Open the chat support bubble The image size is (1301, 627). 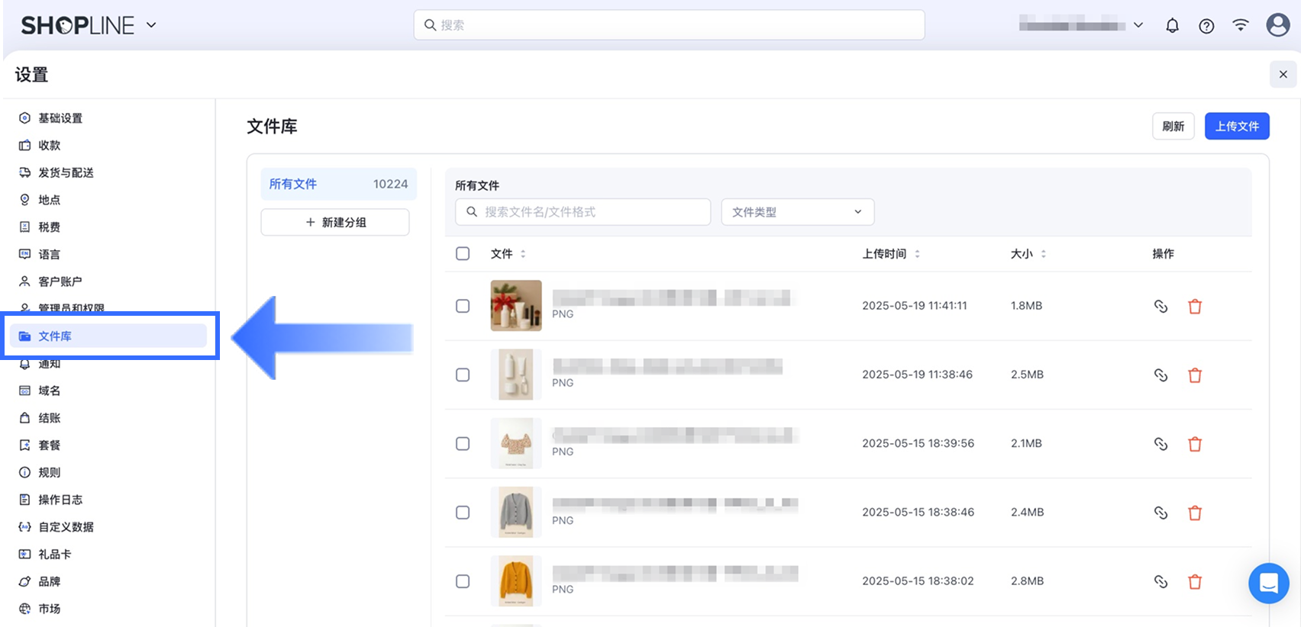(x=1268, y=584)
